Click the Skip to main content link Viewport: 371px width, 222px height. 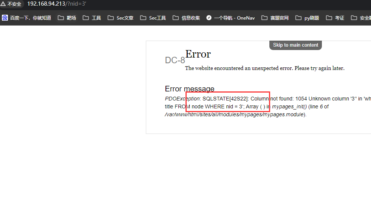[x=295, y=45]
